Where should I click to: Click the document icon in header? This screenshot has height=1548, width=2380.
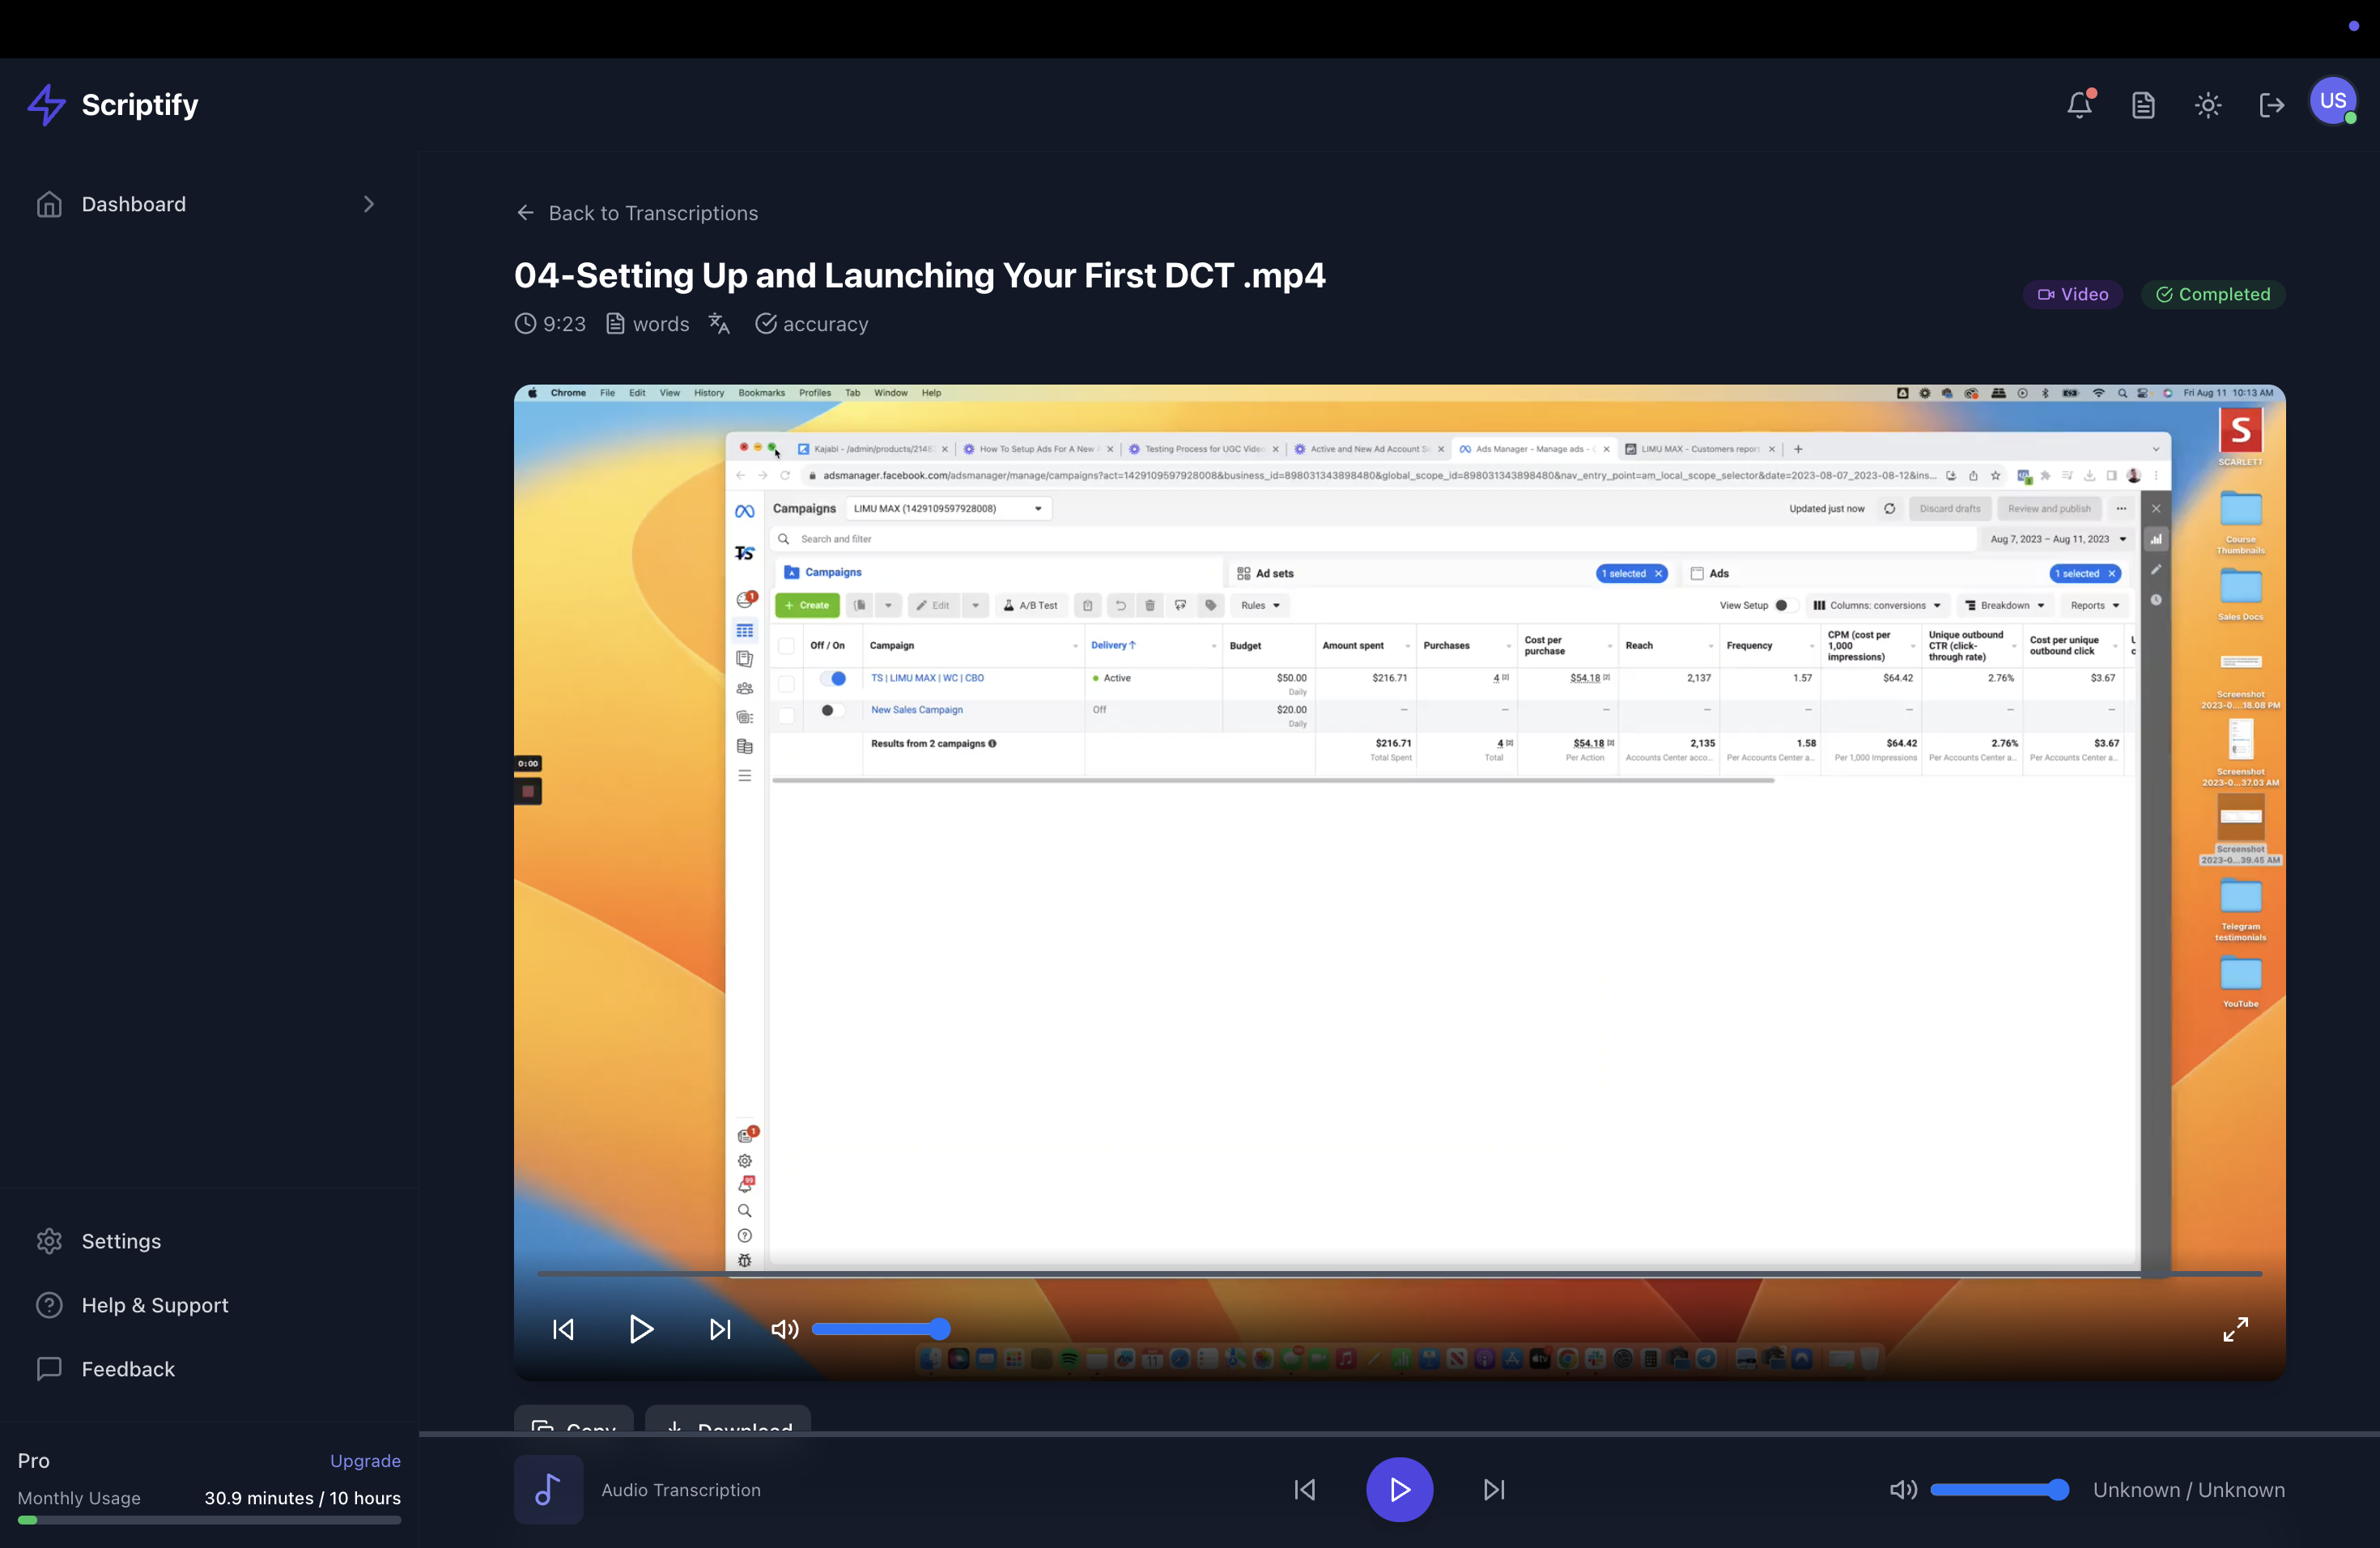(x=2143, y=105)
